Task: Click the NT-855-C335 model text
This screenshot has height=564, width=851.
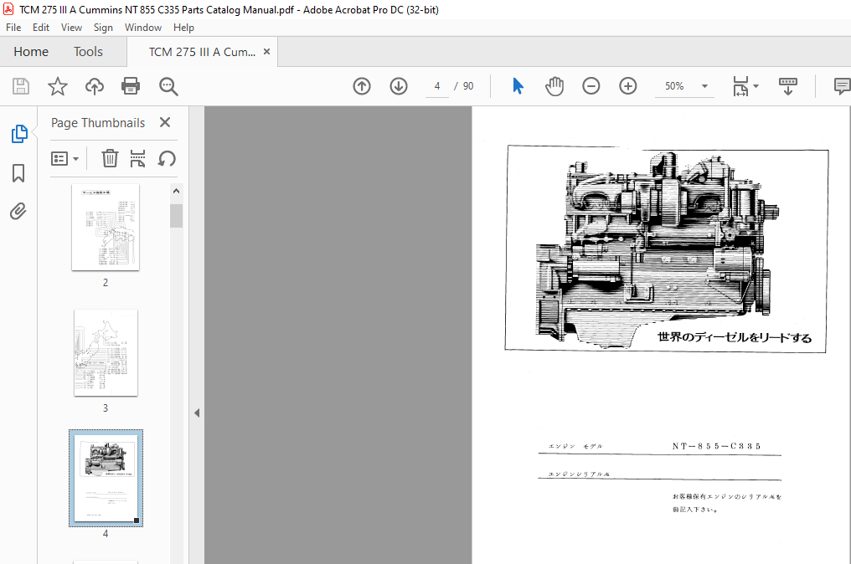Action: click(716, 446)
